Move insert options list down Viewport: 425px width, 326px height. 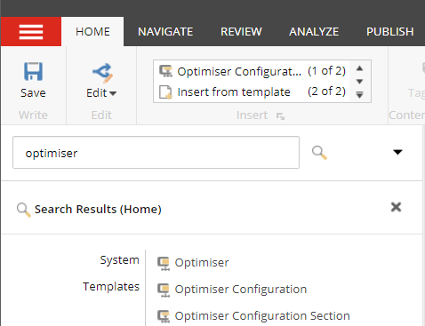tap(360, 82)
